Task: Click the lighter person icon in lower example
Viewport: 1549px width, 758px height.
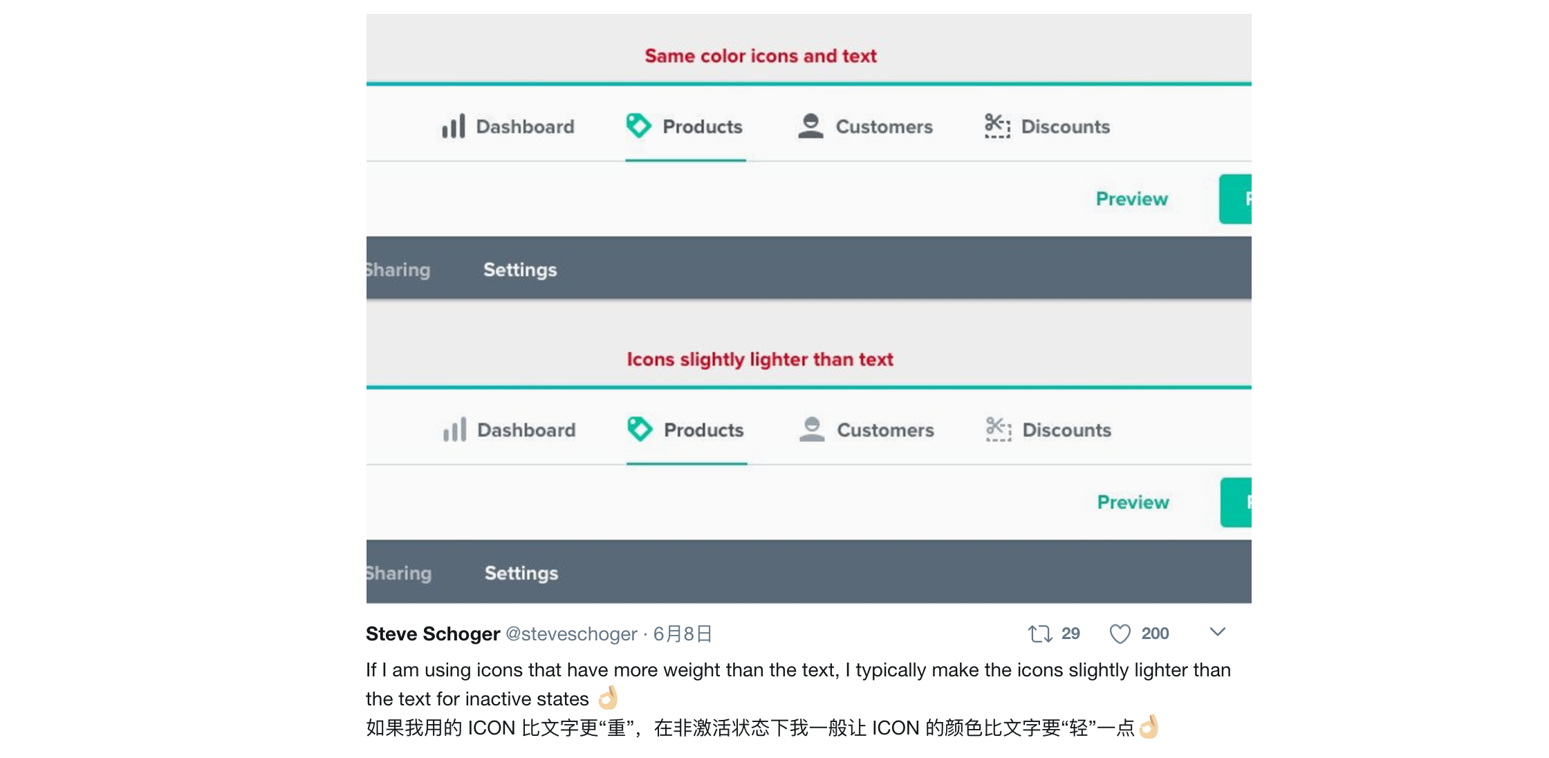Action: coord(812,429)
